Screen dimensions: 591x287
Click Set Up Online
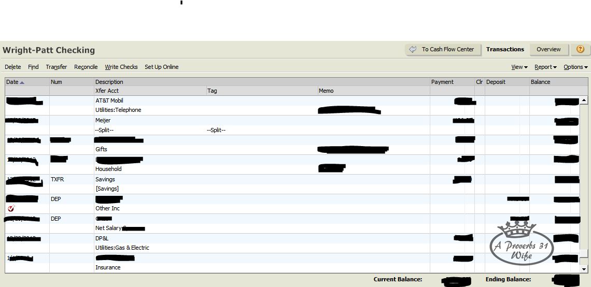161,67
